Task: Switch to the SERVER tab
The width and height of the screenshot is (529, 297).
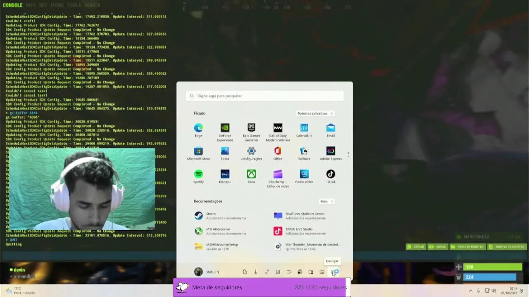Action: pyautogui.click(x=92, y=5)
